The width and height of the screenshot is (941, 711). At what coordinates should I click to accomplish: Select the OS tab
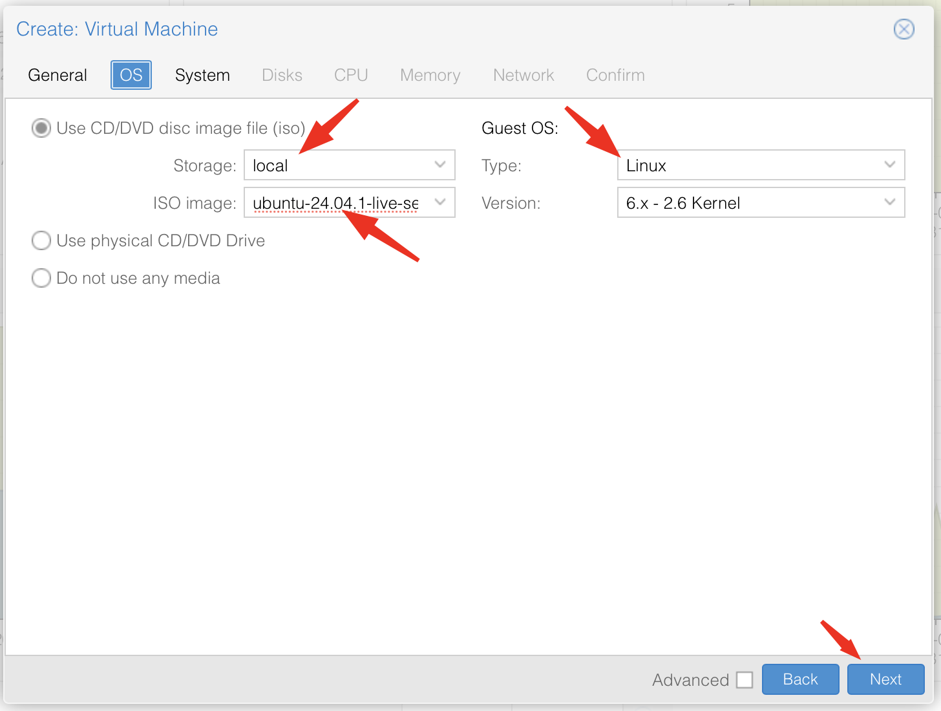click(x=131, y=75)
